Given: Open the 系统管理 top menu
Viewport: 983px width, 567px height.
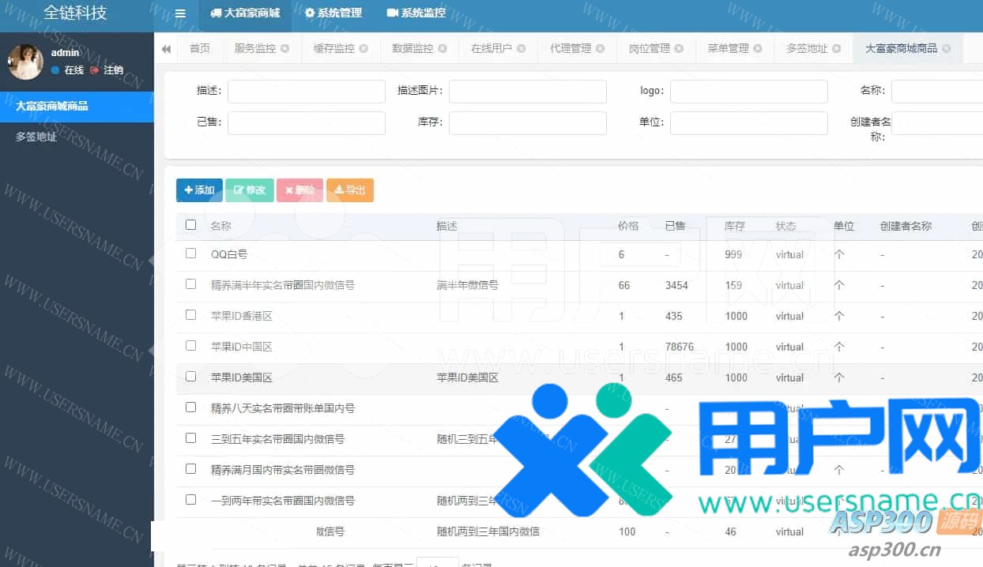Looking at the screenshot, I should click(333, 13).
